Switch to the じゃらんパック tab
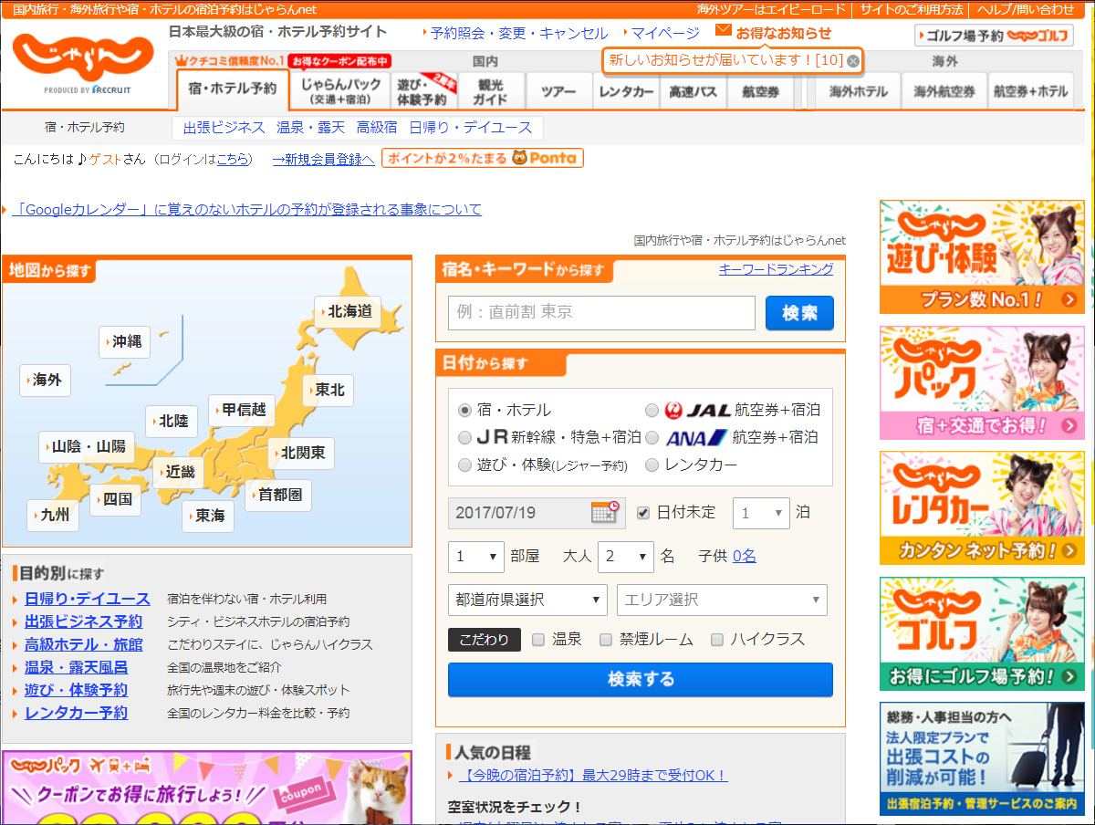This screenshot has width=1095, height=825. (340, 90)
